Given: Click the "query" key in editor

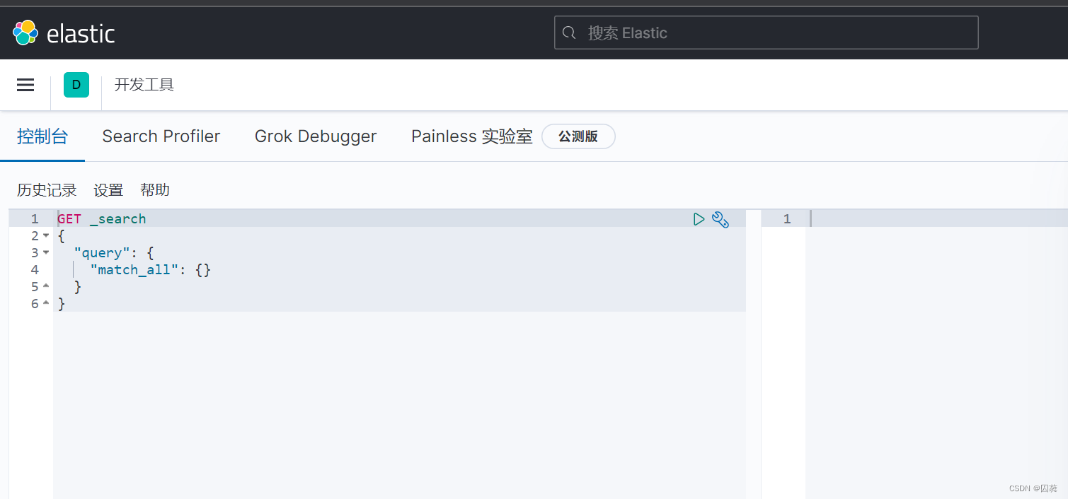Looking at the screenshot, I should tap(102, 252).
